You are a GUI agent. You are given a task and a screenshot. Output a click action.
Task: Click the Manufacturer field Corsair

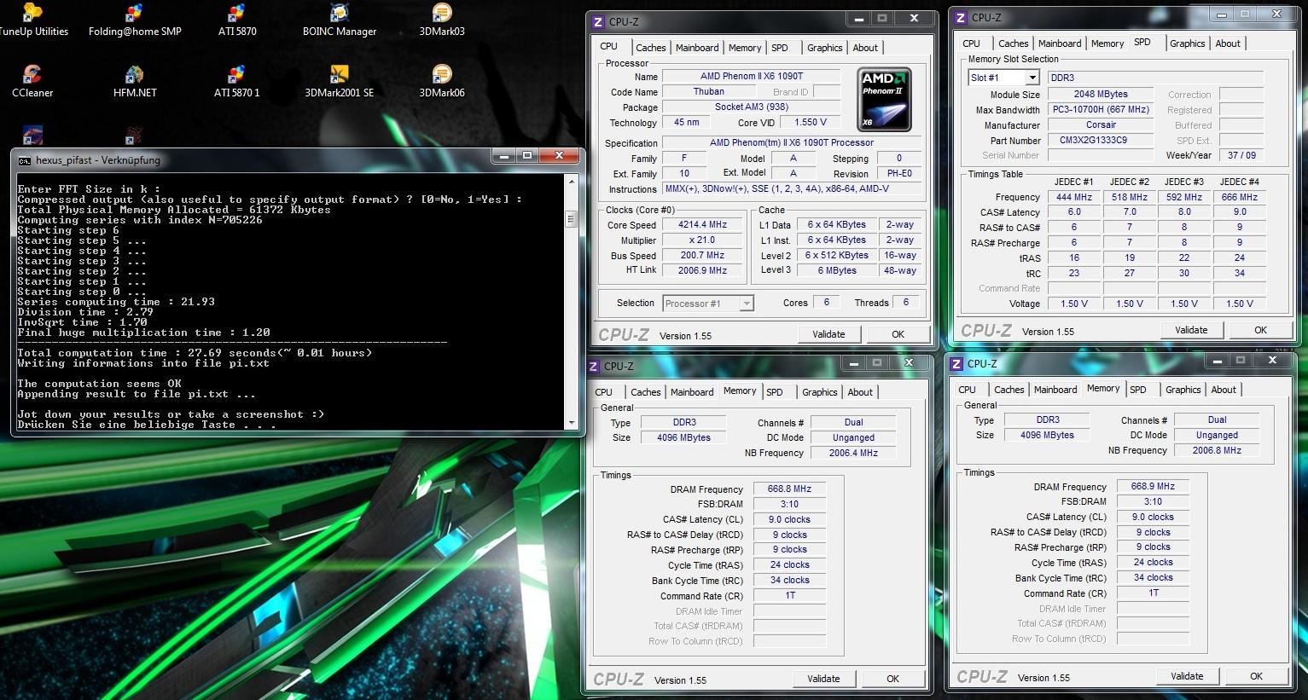[1101, 125]
